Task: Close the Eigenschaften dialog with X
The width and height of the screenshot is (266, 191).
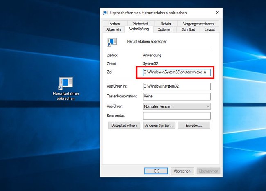Action: coord(218,13)
